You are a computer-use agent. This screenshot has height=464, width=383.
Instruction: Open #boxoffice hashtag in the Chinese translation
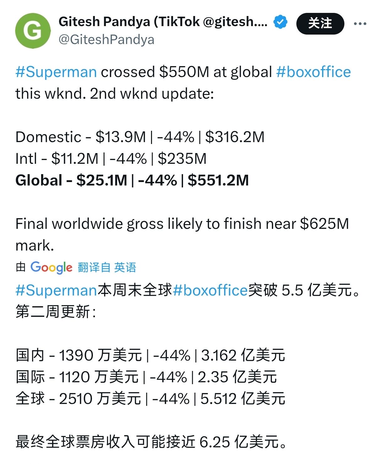(x=210, y=290)
